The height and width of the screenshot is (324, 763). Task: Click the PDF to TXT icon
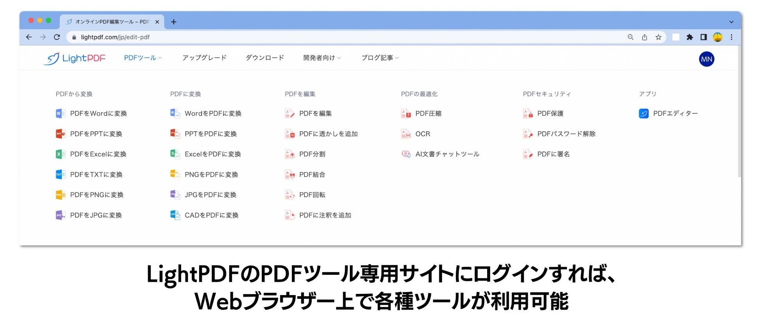60,175
